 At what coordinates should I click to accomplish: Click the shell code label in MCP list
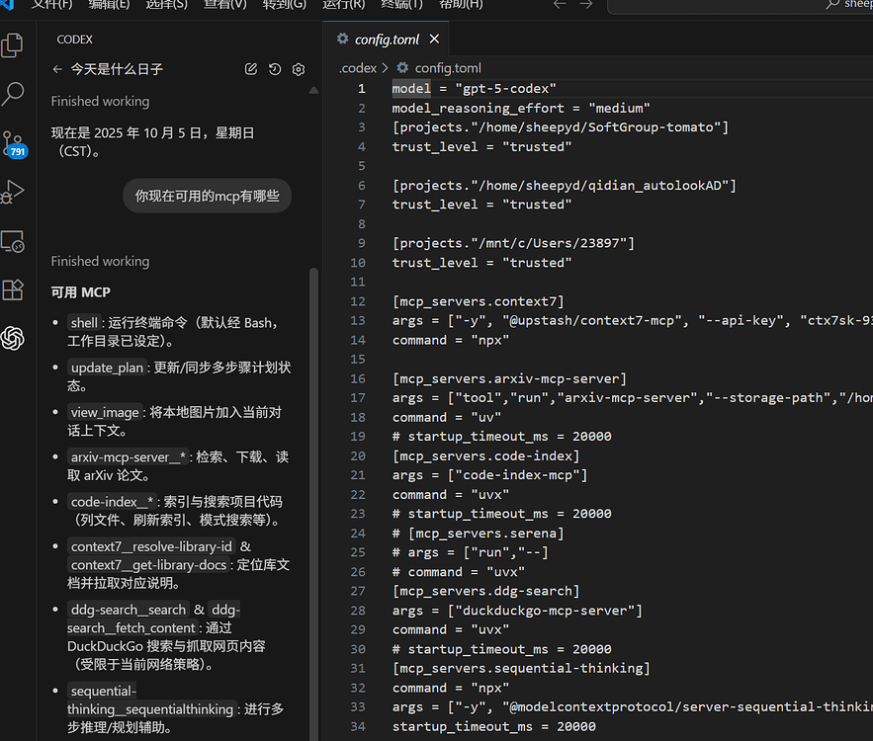[x=84, y=323]
